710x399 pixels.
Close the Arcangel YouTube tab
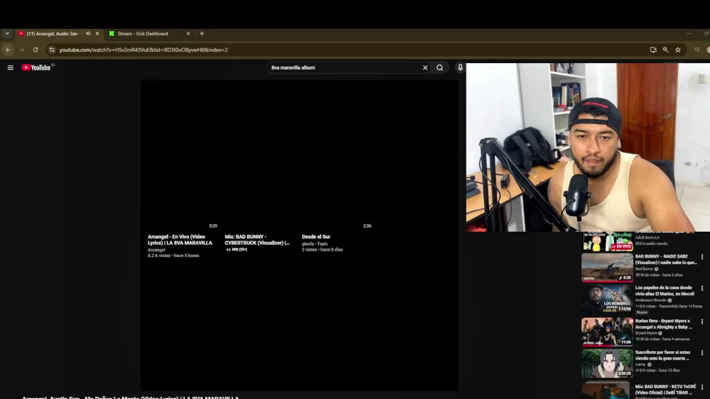point(97,34)
